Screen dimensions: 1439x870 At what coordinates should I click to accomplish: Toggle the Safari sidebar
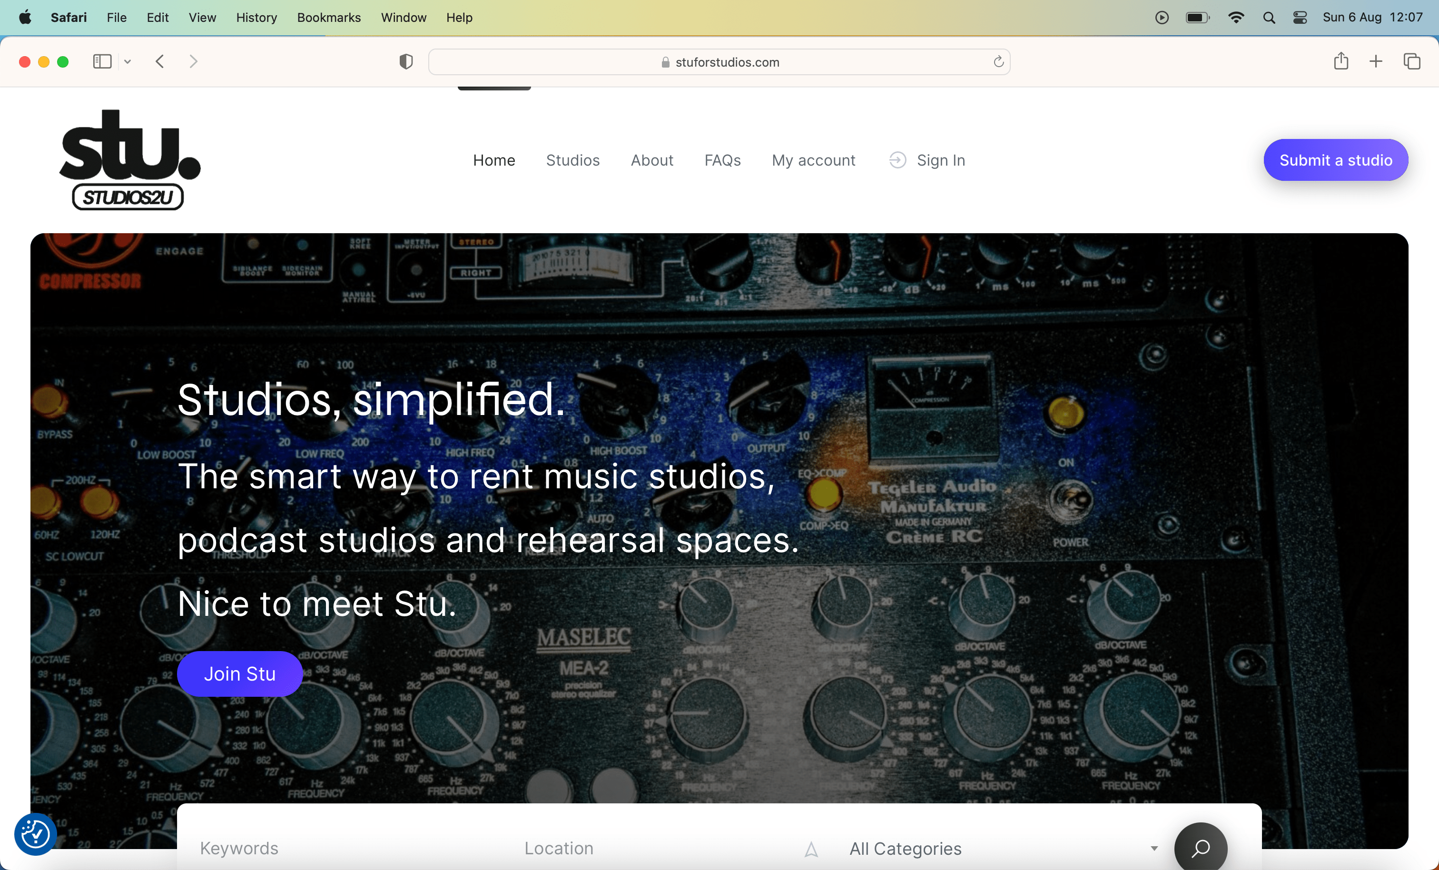point(102,61)
